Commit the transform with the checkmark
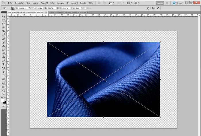Screen dimensions: 201x136 pyautogui.click(x=158, y=8)
